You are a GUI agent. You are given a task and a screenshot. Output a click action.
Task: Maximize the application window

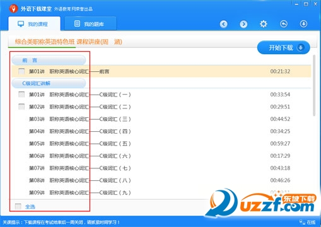(306, 4)
